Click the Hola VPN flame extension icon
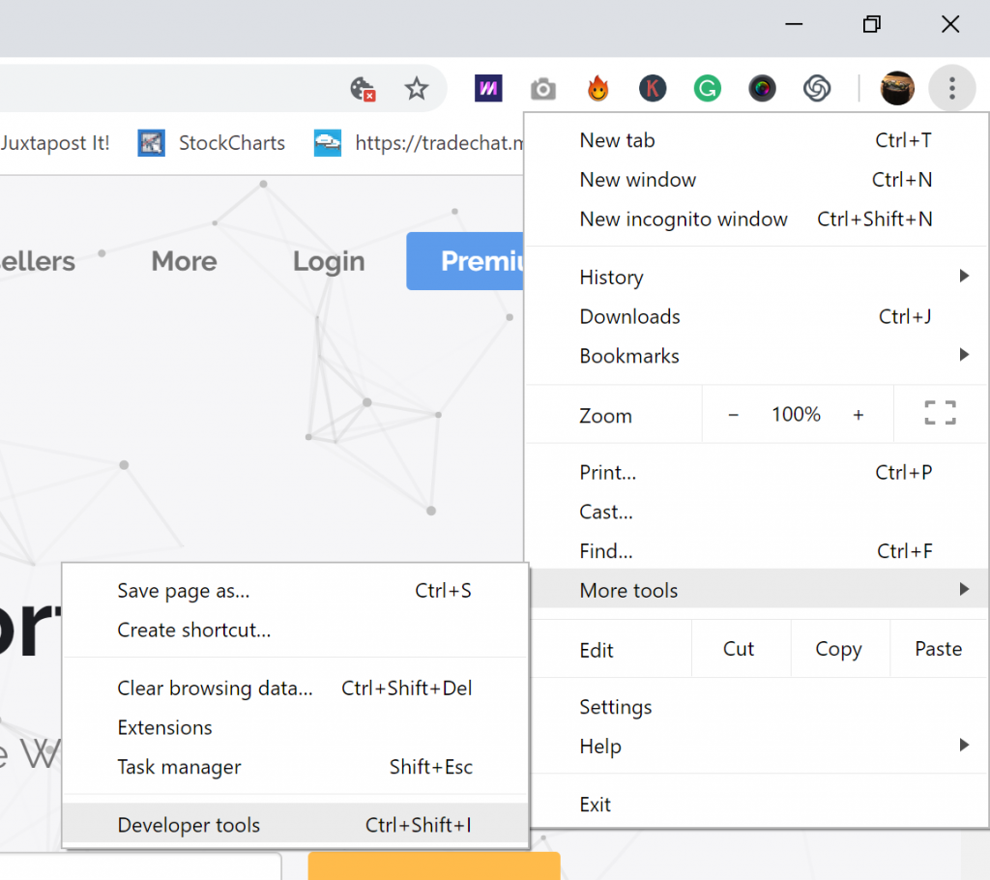 click(597, 88)
